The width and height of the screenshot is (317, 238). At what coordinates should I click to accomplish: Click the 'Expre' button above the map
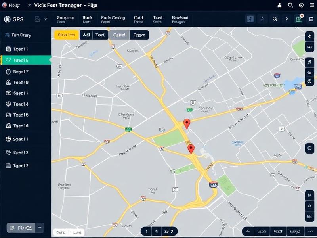(x=139, y=35)
